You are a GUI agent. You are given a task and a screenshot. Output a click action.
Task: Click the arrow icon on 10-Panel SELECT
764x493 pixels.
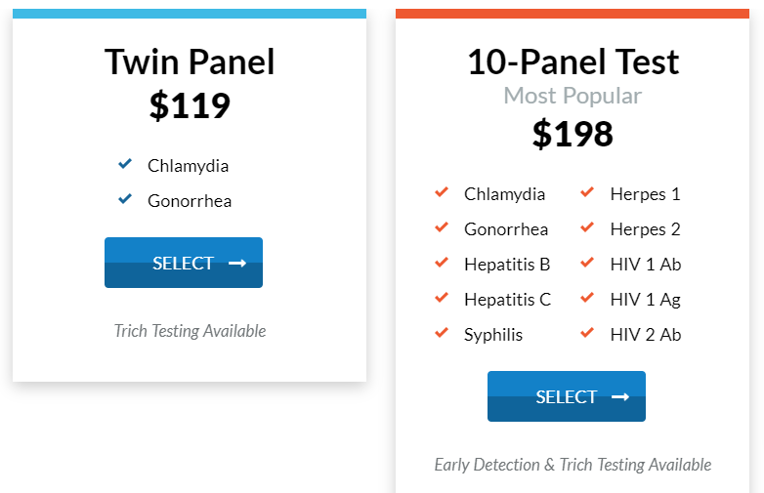point(619,396)
